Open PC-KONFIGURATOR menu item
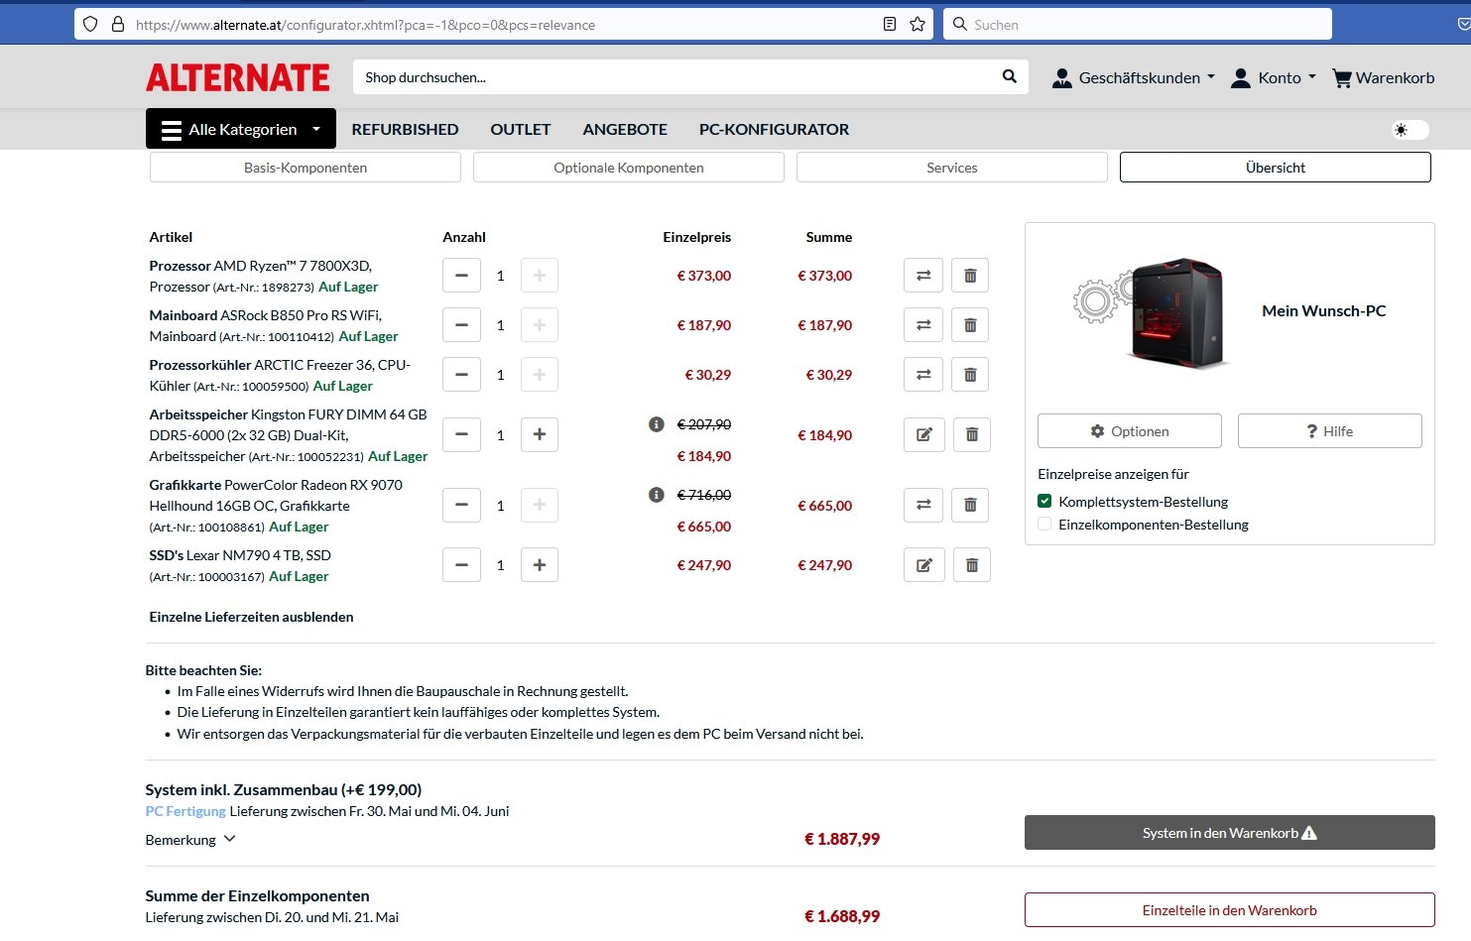Image resolution: width=1471 pixels, height=941 pixels. [x=774, y=129]
